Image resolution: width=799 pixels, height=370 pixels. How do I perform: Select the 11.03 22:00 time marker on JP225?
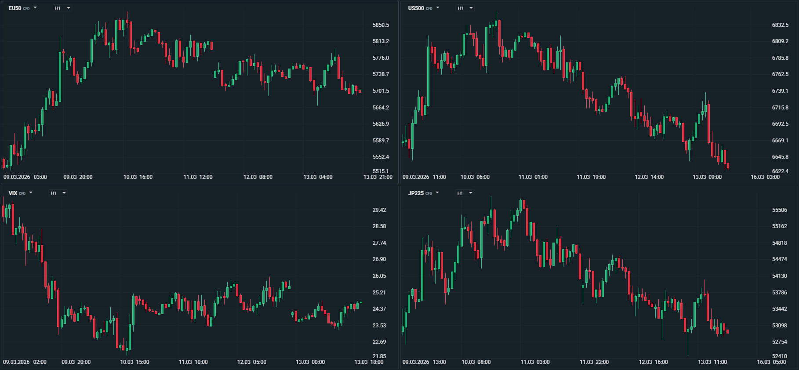pyautogui.click(x=594, y=362)
